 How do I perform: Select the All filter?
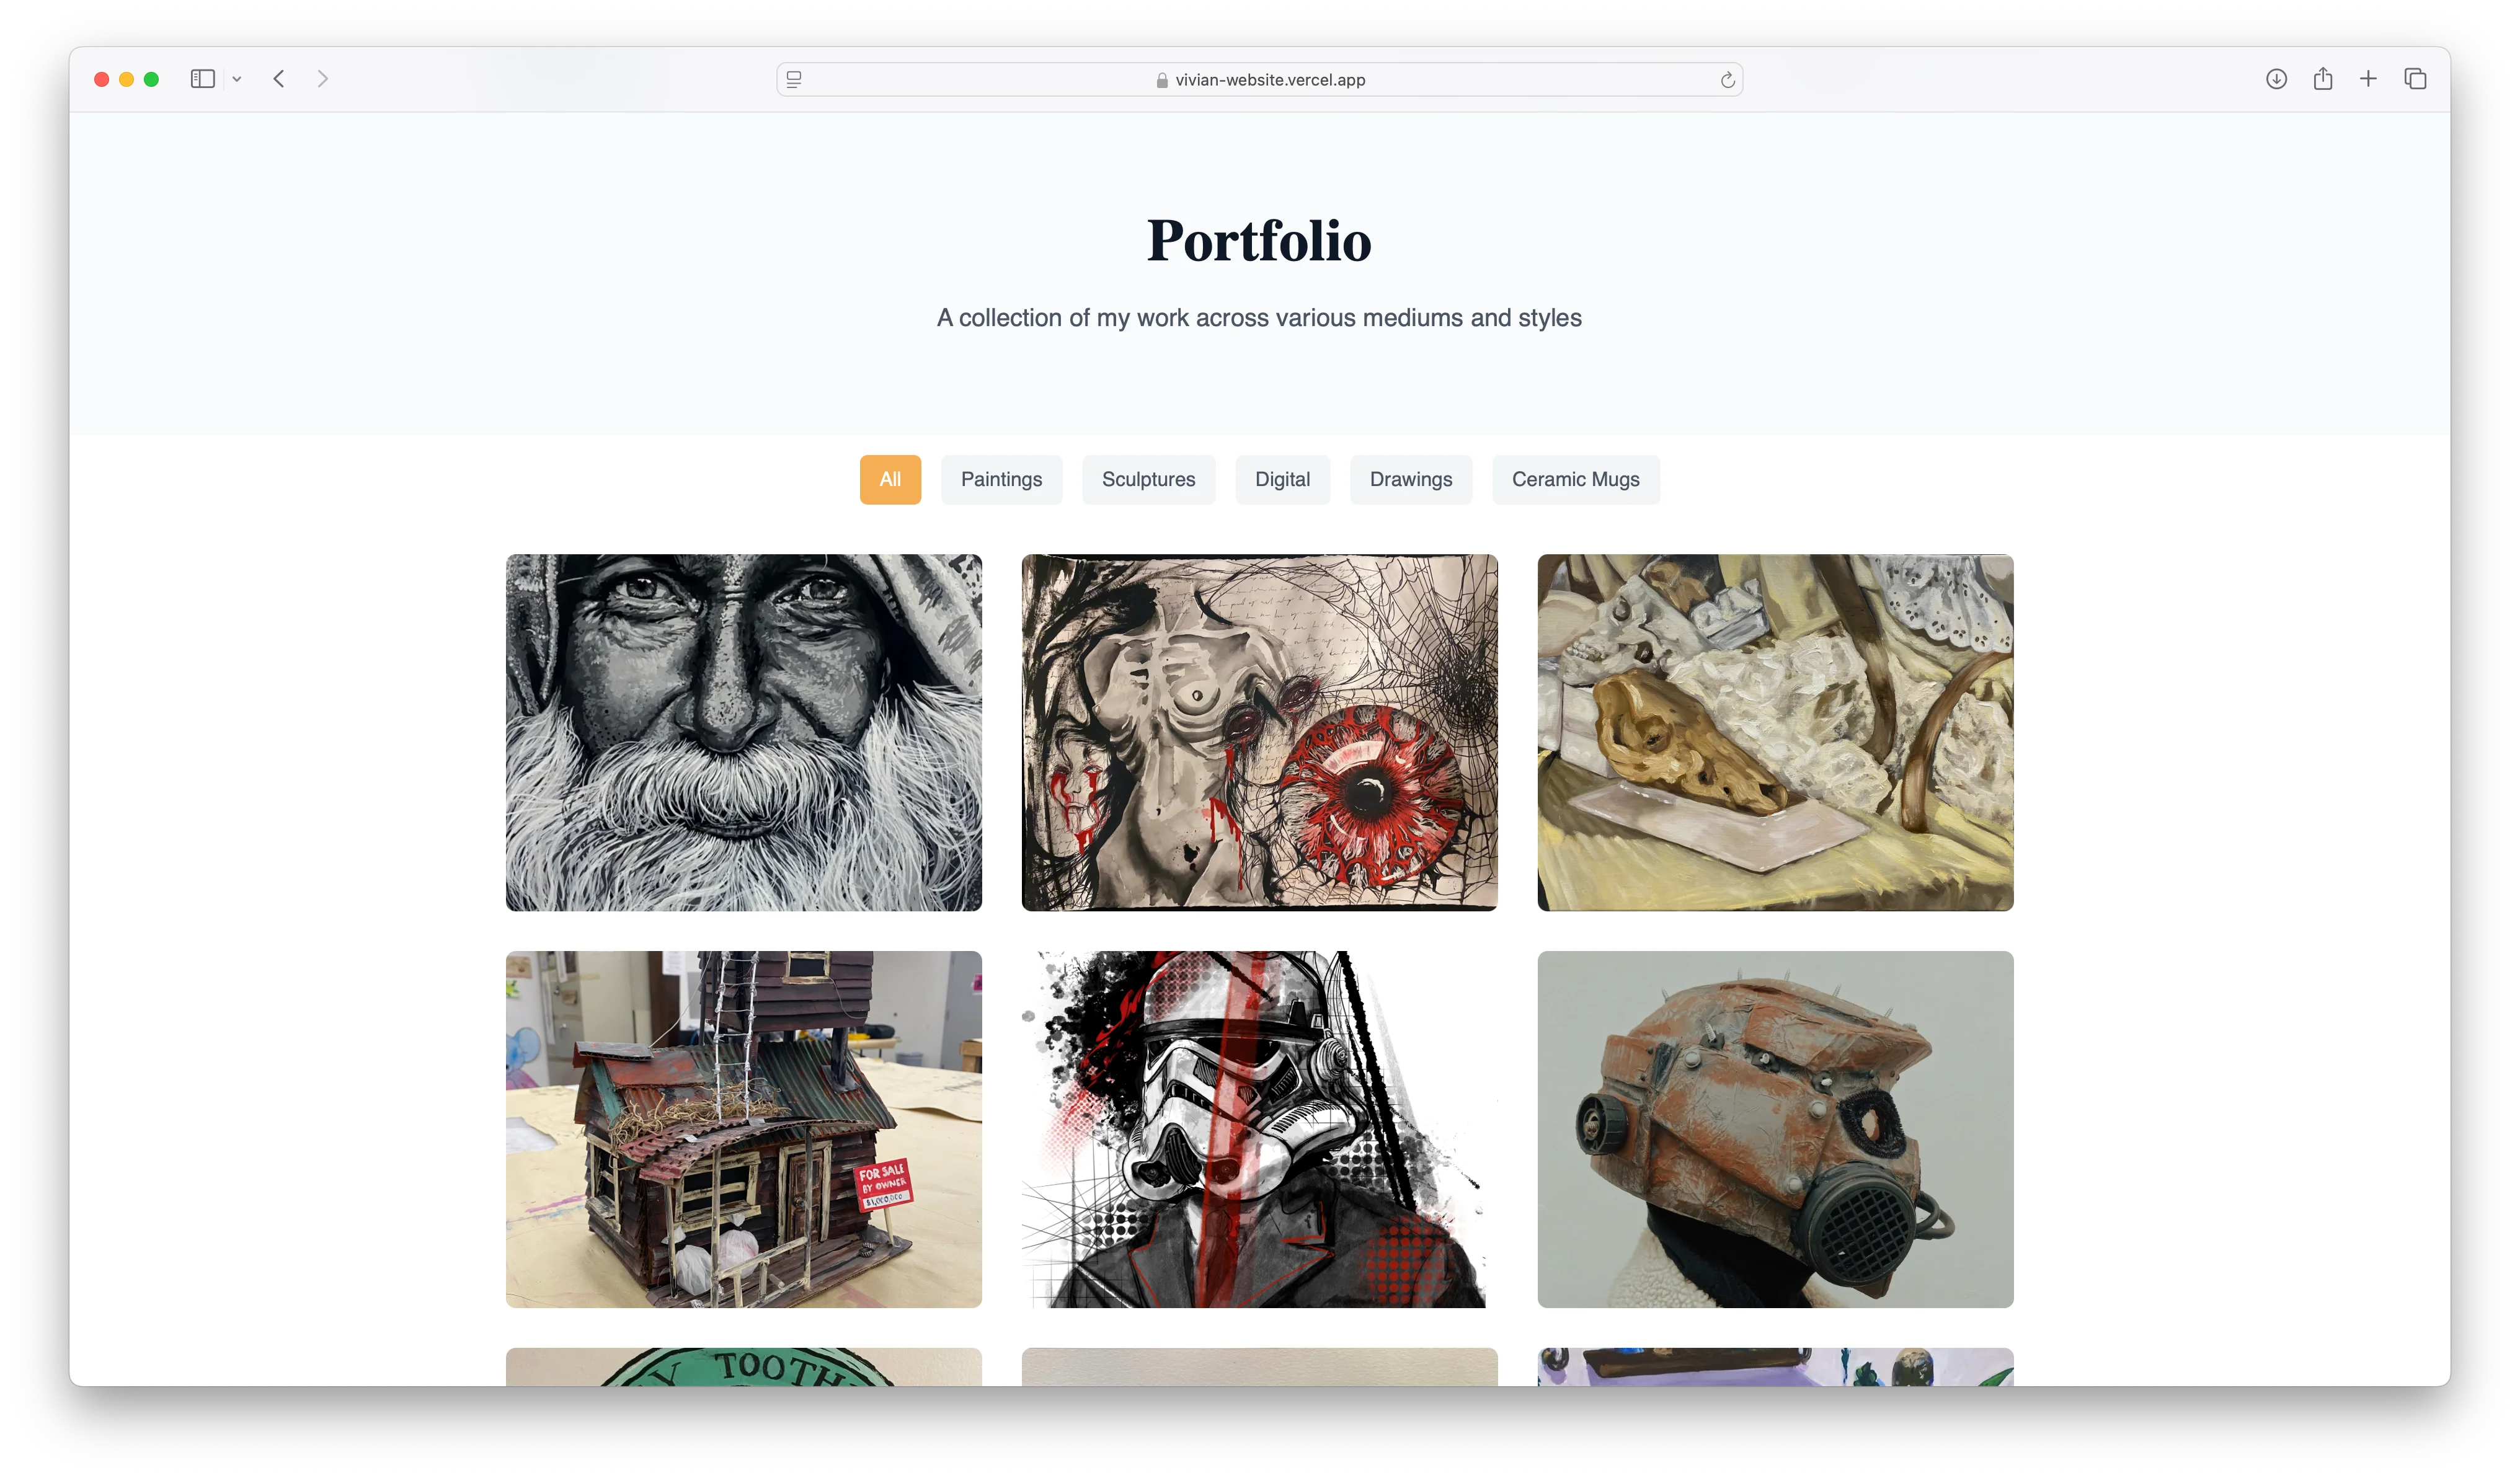(890, 479)
